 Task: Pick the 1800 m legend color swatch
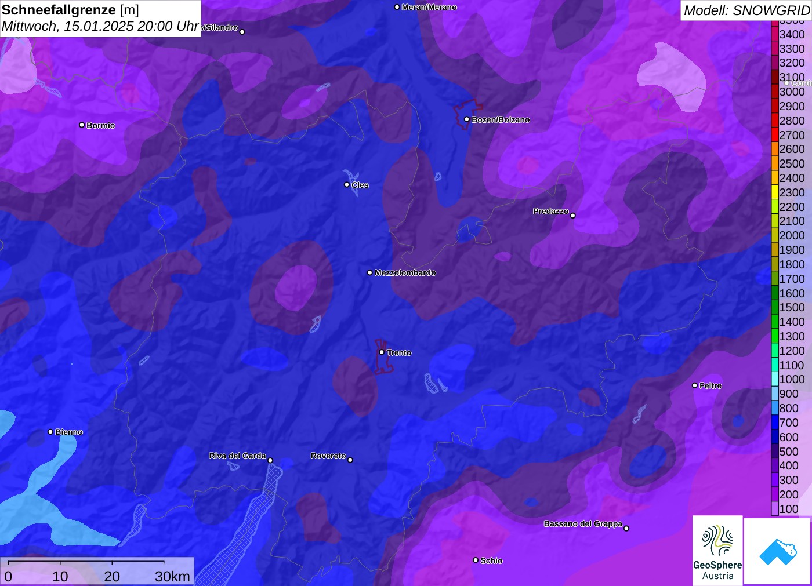click(774, 264)
